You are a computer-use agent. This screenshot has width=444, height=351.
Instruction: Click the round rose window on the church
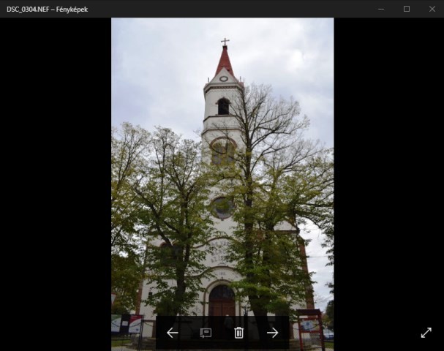(x=222, y=207)
